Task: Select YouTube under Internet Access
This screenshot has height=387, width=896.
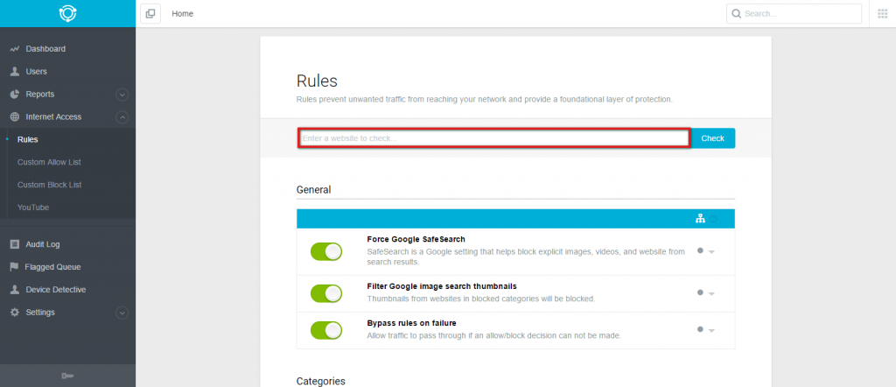Action: point(33,208)
